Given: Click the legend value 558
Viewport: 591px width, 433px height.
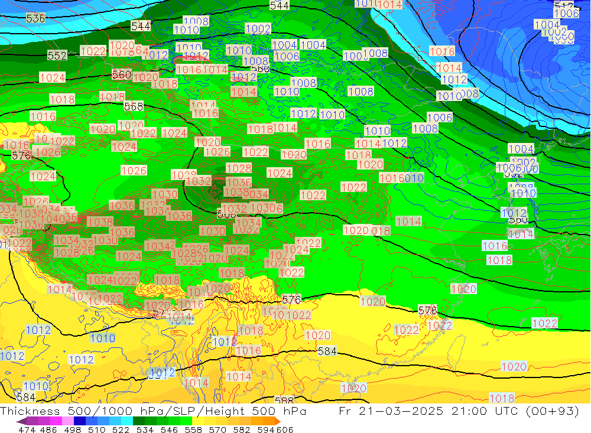Looking at the screenshot, I should click(193, 429).
